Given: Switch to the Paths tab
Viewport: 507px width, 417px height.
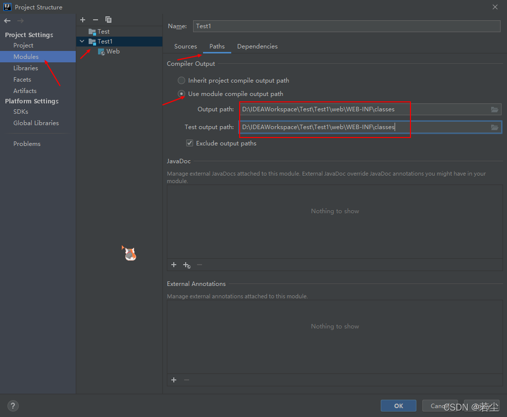Looking at the screenshot, I should click(217, 46).
